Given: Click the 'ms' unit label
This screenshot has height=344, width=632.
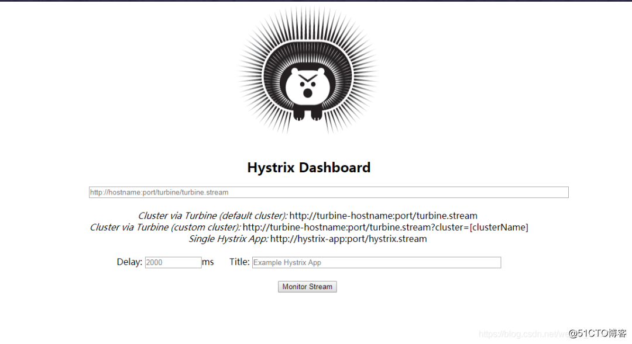Looking at the screenshot, I should 208,262.
